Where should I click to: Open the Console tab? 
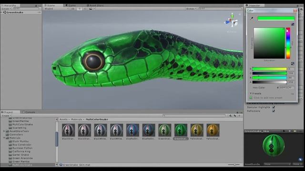29,112
